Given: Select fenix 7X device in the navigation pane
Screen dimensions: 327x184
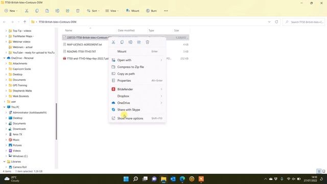Looking at the screenshot, I should (17, 134).
